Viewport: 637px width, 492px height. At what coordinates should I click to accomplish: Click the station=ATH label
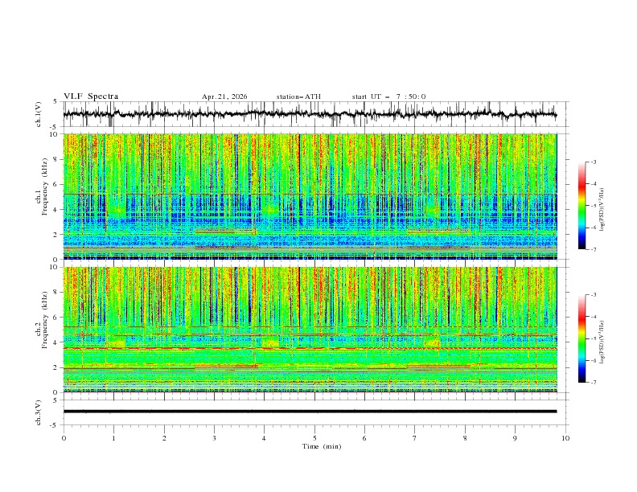[298, 96]
